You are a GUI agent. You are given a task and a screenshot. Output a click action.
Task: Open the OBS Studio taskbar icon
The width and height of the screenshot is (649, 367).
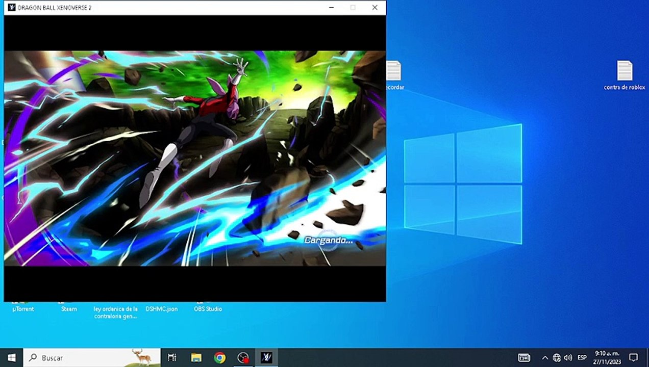click(243, 358)
